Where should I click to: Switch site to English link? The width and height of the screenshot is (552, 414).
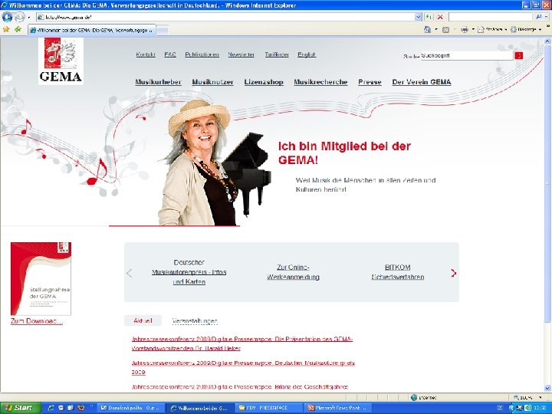(307, 54)
